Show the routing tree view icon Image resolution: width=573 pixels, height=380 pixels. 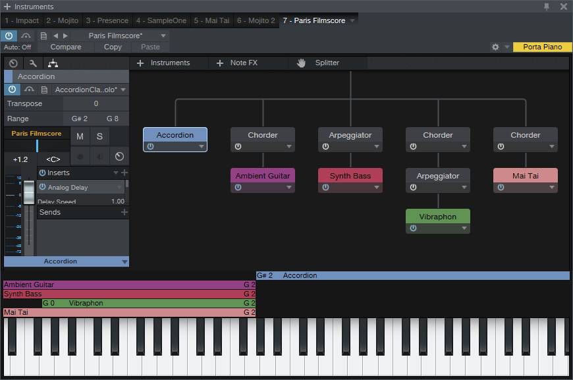pyautogui.click(x=53, y=63)
